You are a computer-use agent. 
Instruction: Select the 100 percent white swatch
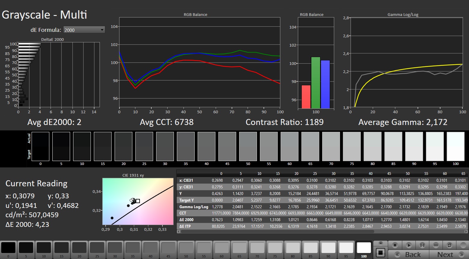[x=364, y=248]
